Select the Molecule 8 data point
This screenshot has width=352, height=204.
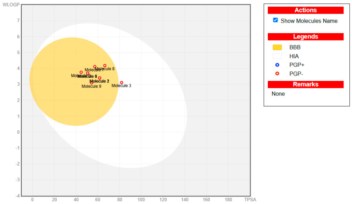click(x=105, y=65)
